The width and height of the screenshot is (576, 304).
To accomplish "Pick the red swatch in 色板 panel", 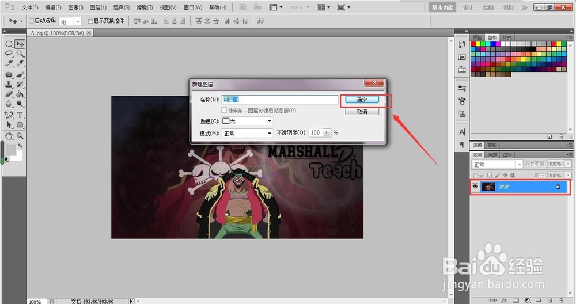I will point(473,44).
